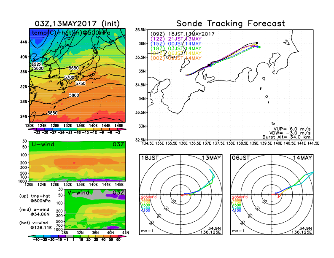Click the '03Z' label in the U-wind panel
Image resolution: width=334 pixels, height=258 pixels.
118,144
